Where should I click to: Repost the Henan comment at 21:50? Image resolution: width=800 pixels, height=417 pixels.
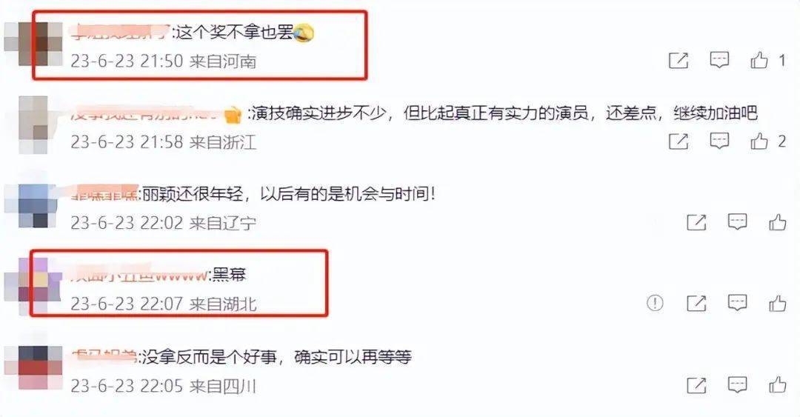[x=679, y=60]
